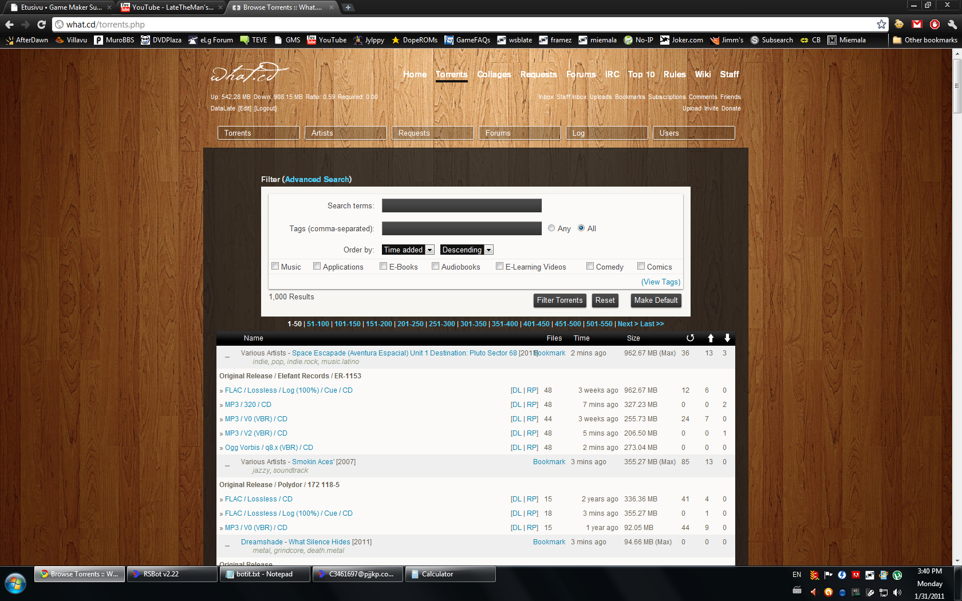Click the red power extension icon
962x601 pixels.
coord(935,24)
